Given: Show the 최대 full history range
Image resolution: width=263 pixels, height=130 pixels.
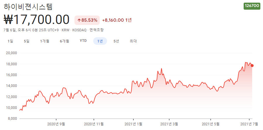Looking at the screenshot, I should (x=133, y=41).
